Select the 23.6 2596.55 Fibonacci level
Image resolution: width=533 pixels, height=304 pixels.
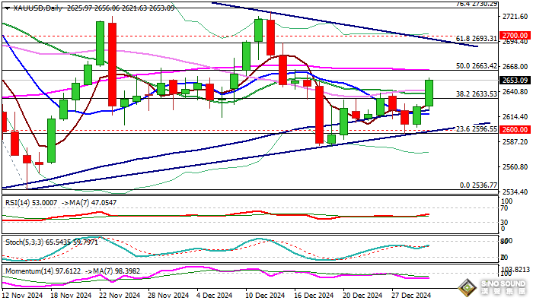point(477,129)
